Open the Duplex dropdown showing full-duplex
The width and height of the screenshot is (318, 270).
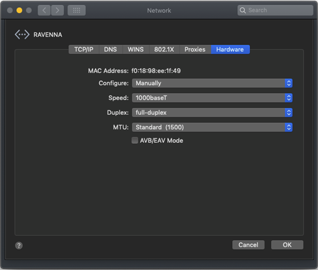click(x=212, y=113)
